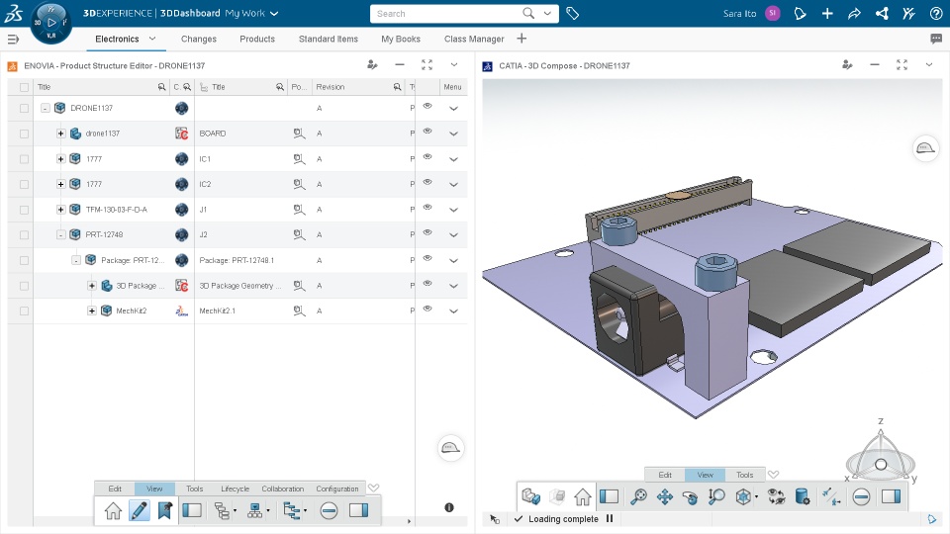Toggle visibility eye for MechKit2 row
Screen dimensions: 950x534
pyautogui.click(x=427, y=309)
